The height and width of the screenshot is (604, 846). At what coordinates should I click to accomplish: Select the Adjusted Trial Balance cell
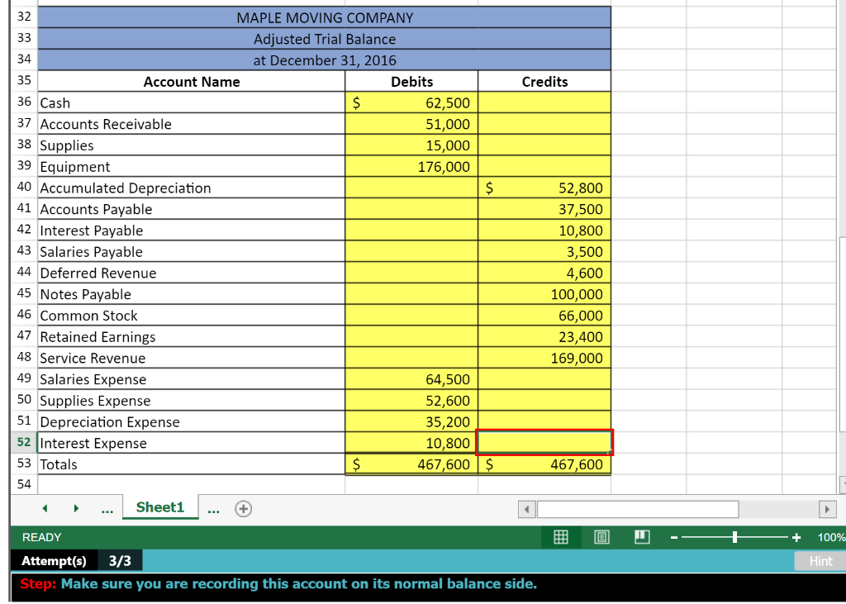pyautogui.click(x=324, y=39)
